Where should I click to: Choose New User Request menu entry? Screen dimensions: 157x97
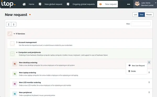point(137,65)
